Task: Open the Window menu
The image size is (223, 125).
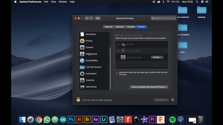Action: click(x=63, y=2)
